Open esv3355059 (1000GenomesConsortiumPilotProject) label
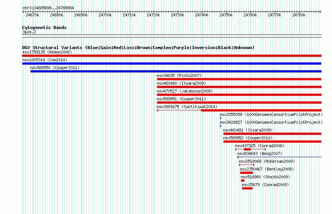332x214 pixels. click(x=271, y=114)
